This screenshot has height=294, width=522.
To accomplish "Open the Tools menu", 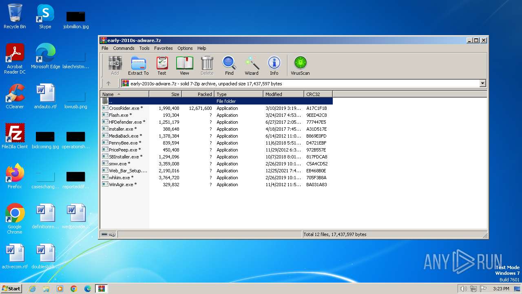I will click(x=144, y=48).
